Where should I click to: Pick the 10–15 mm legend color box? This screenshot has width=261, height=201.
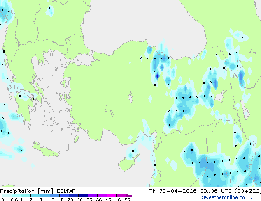pos(54,196)
